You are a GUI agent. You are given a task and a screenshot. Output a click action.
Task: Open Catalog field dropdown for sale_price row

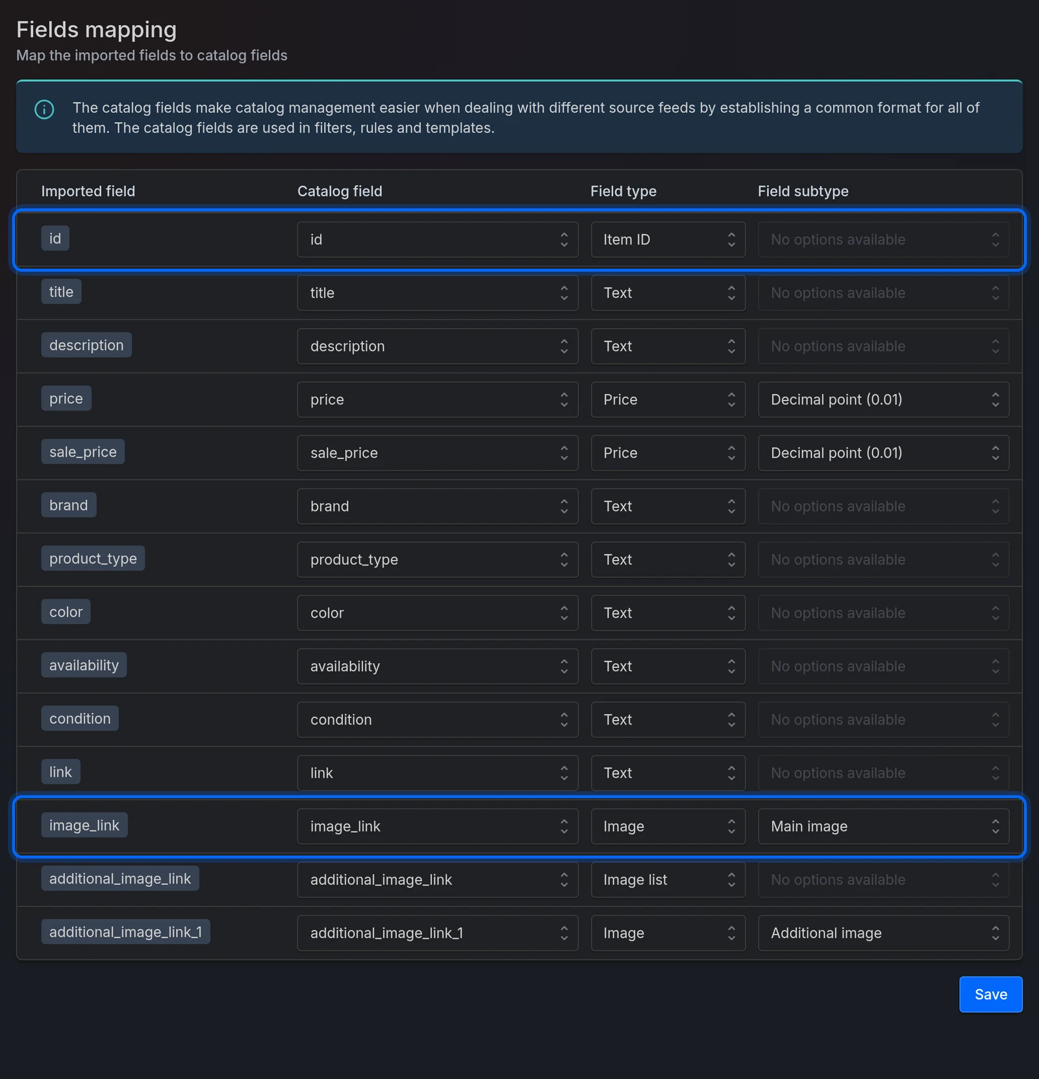(438, 453)
